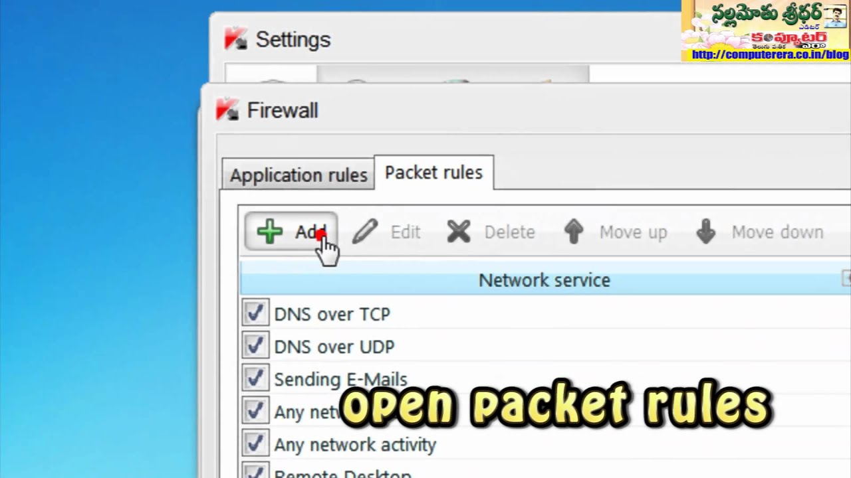Click the Kaspersky icon in Firewall title

[227, 110]
